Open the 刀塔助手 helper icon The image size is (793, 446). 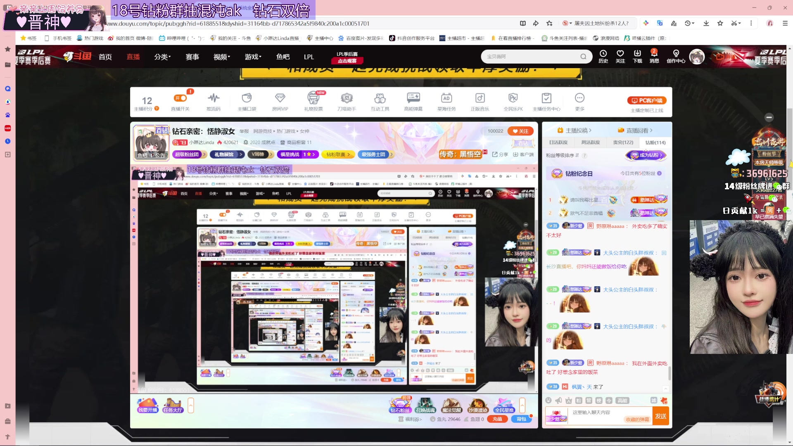(347, 102)
